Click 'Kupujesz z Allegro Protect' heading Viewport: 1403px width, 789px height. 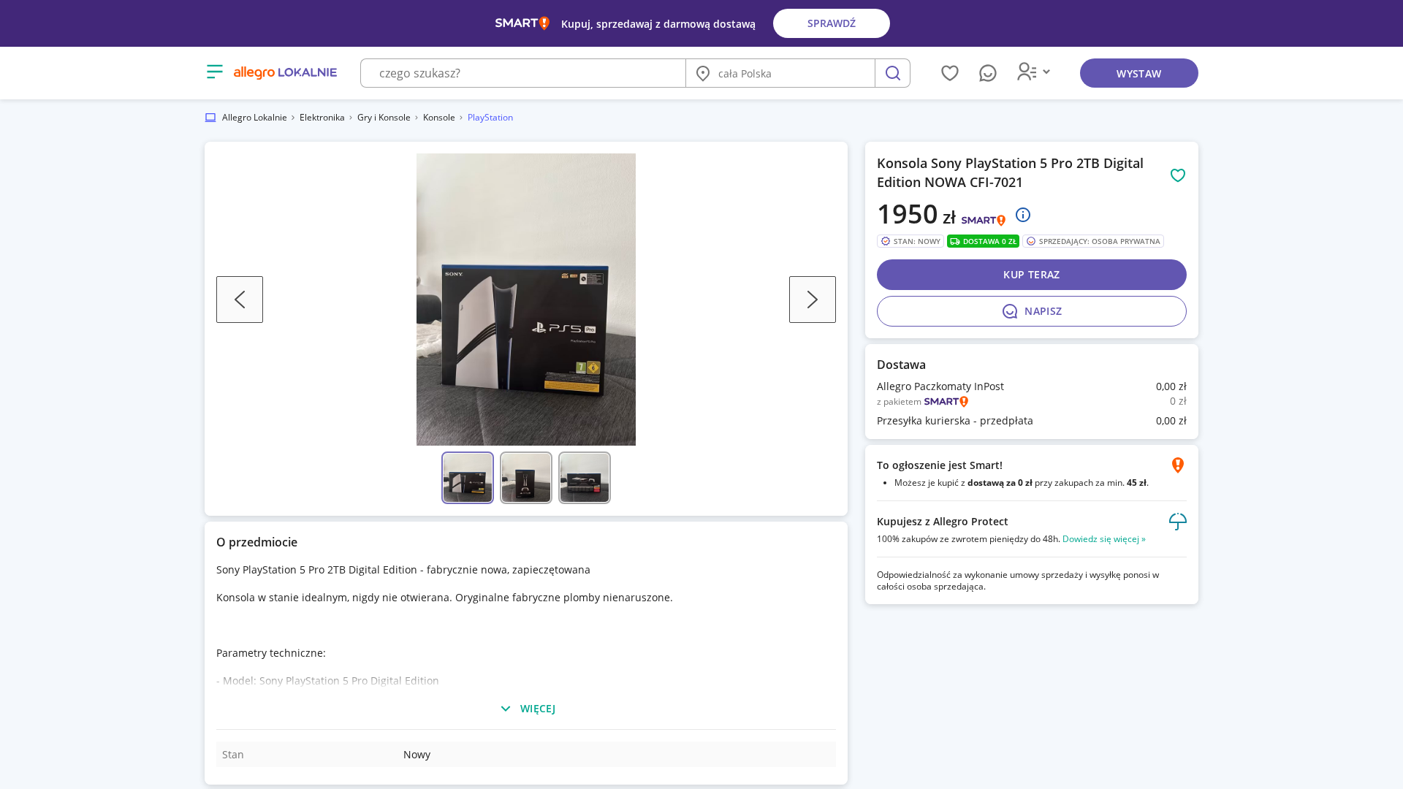tap(942, 522)
